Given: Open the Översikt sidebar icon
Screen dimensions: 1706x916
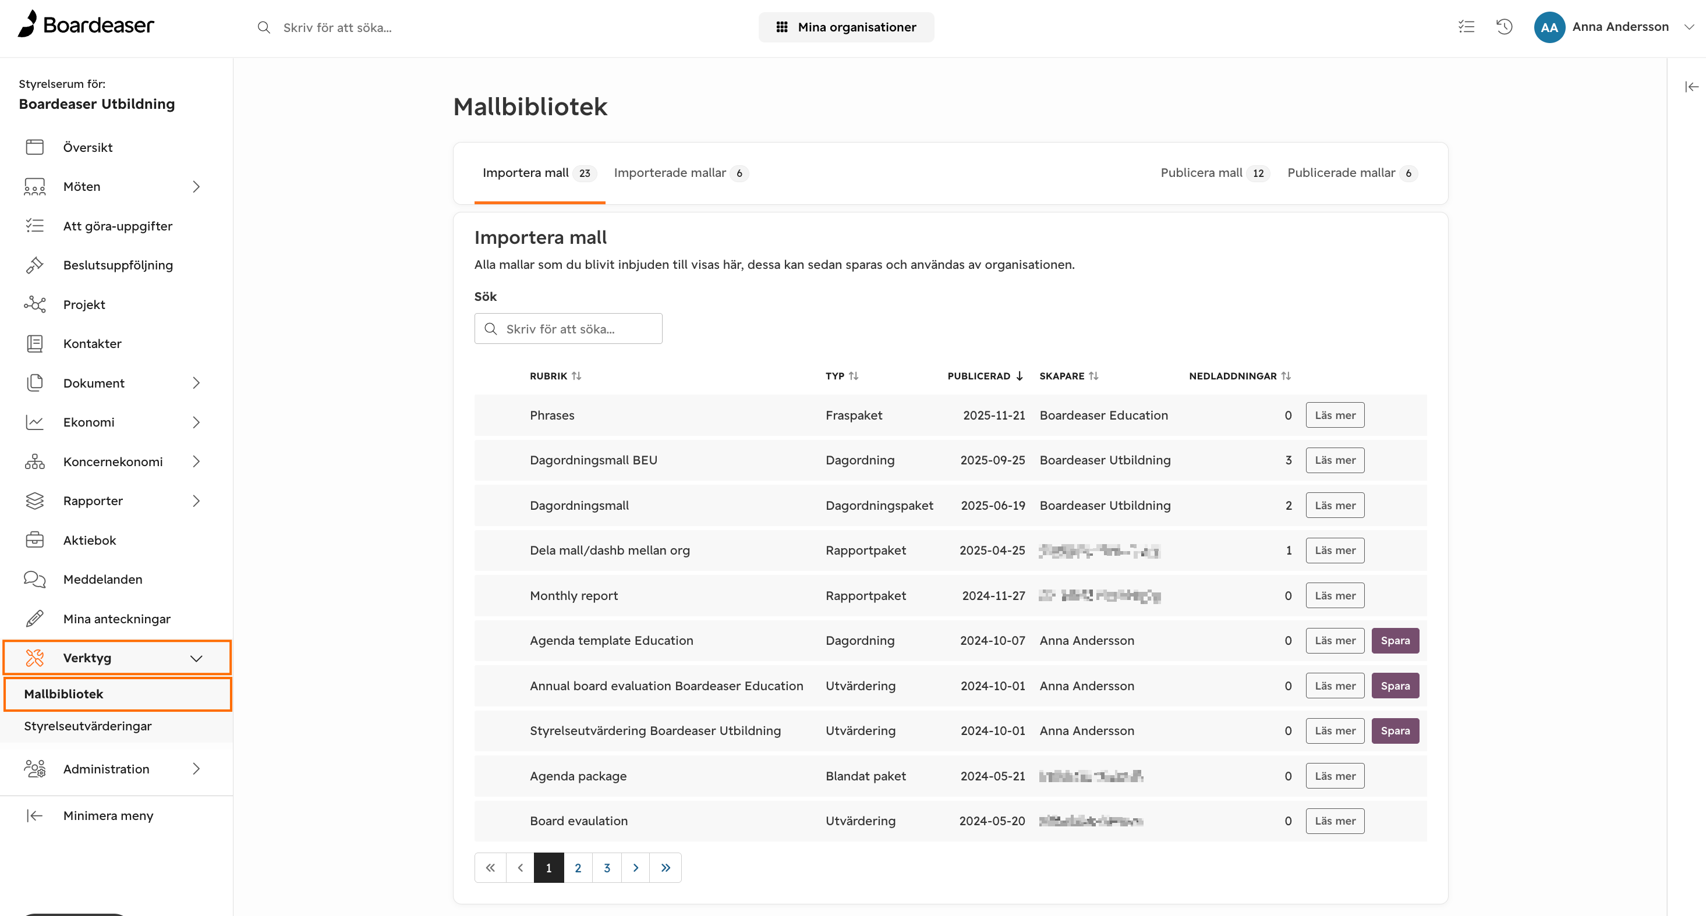Looking at the screenshot, I should [34, 147].
